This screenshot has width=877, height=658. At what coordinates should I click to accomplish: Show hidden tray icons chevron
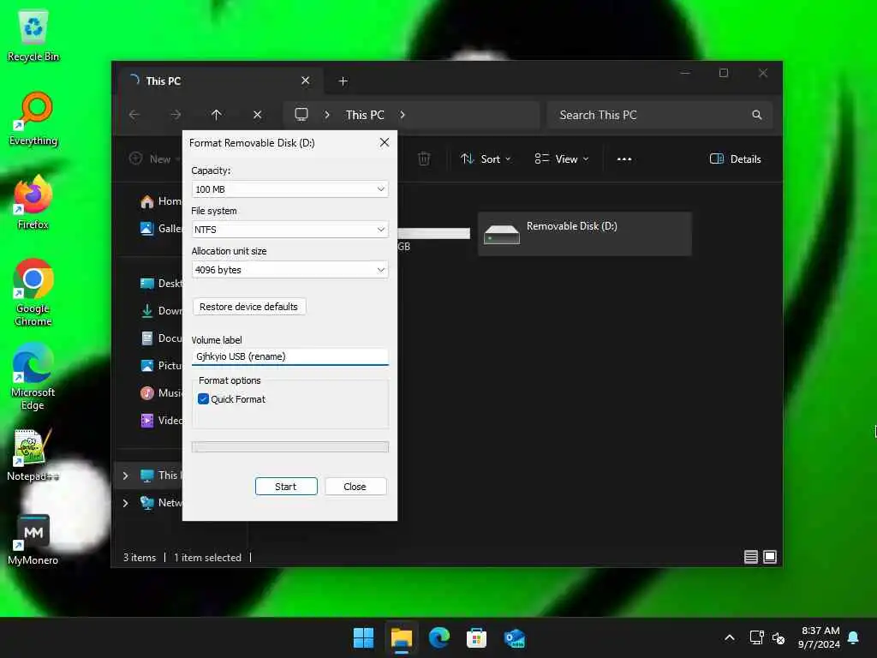[730, 637]
